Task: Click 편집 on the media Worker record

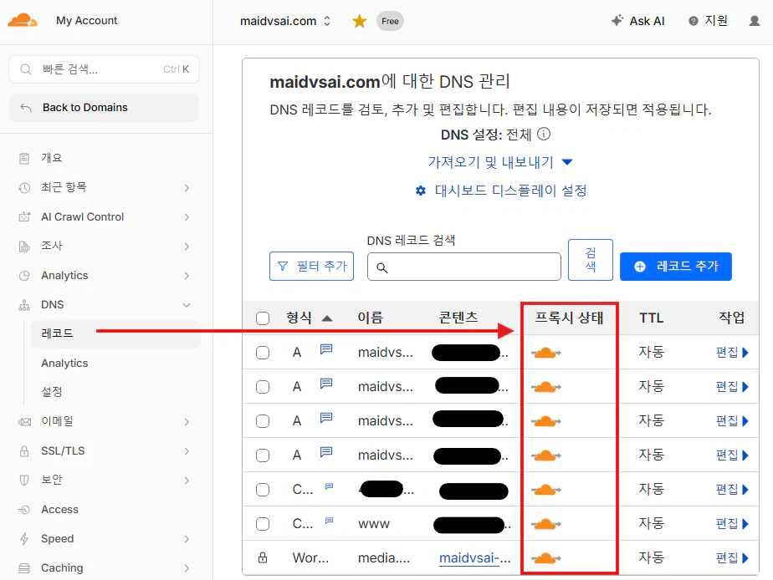Action: 732,558
